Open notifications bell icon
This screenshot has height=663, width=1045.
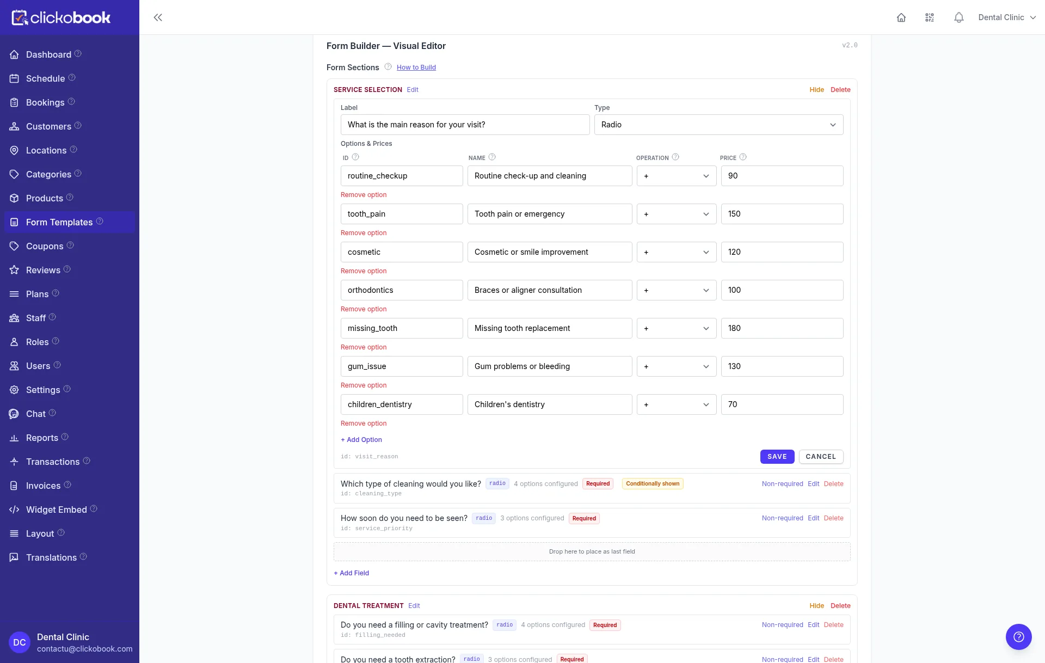coord(959,17)
